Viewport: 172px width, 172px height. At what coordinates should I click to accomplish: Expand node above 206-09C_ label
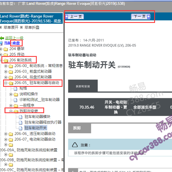click(x=6, y=164)
